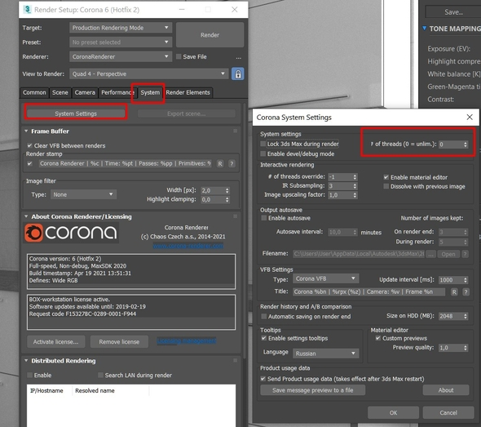Click the VFB Title R reset button
The width and height of the screenshot is (481, 427).
click(454, 291)
